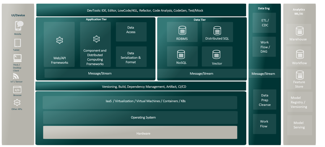
Task: Click the Feature Store database icon
Action: click(300, 75)
